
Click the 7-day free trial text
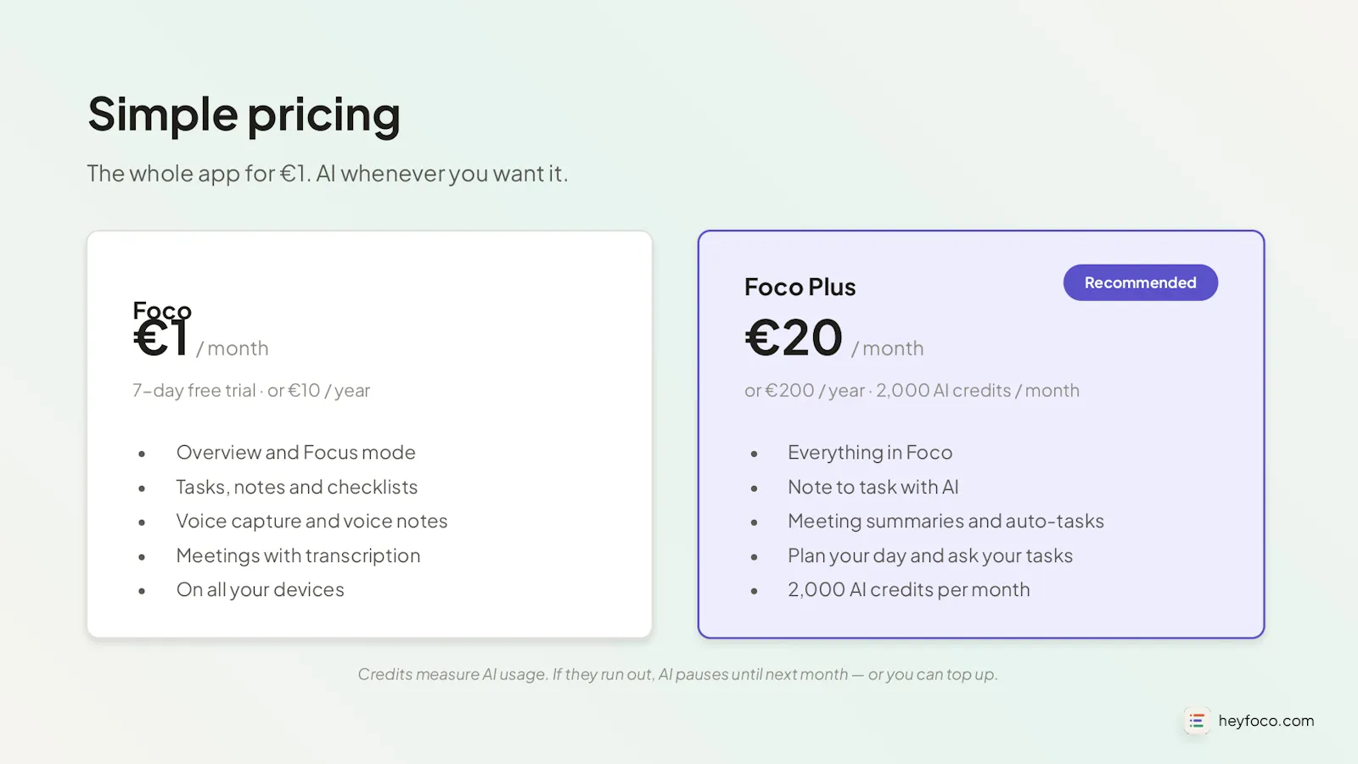click(x=194, y=390)
